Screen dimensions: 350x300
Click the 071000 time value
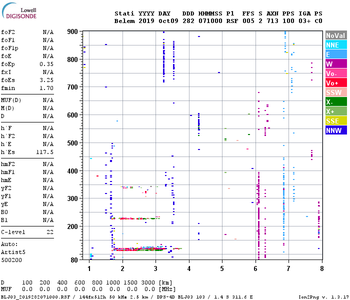[x=210, y=21]
